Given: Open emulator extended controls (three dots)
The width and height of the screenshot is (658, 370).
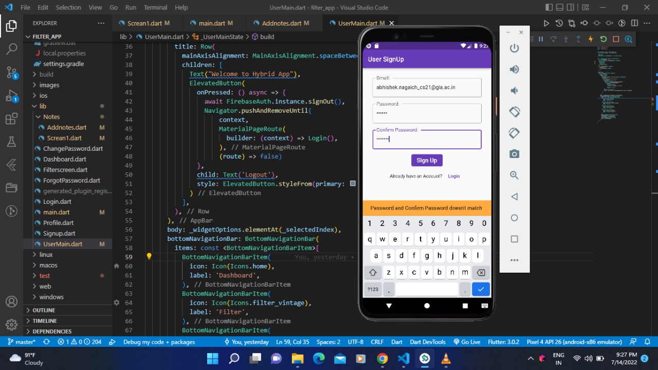Looking at the screenshot, I should 514,260.
